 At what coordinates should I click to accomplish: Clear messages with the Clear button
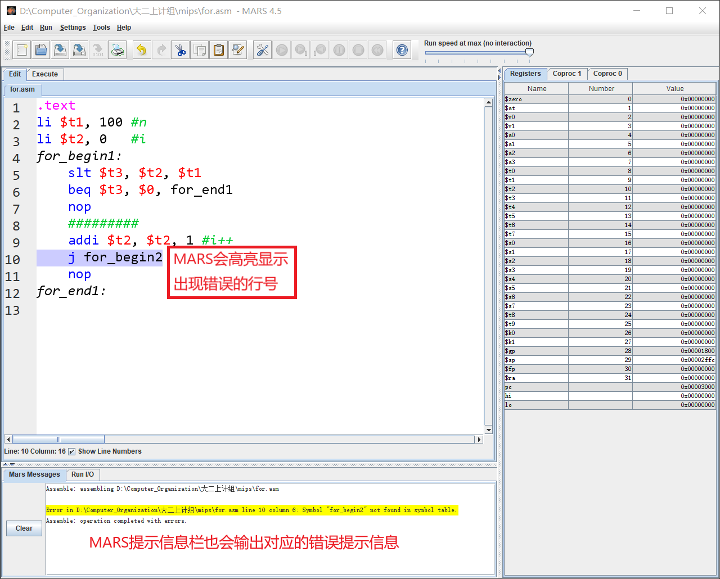point(24,528)
